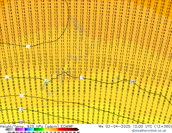Image resolution: width=172 pixels, height=133 pixels.
Task: Pick the bright yellow swatch above 0 in the legend
Action: click(44, 129)
